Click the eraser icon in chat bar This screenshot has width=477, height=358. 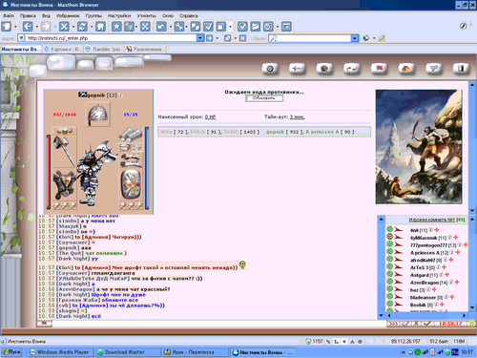coord(404,324)
